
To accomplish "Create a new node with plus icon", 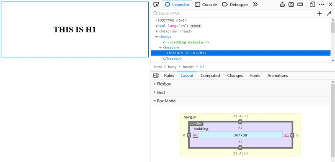I will (320, 13).
